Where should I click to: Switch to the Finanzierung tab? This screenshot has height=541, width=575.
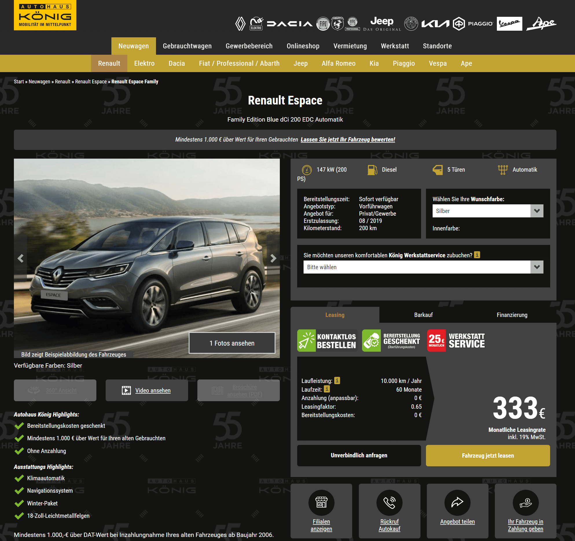pyautogui.click(x=512, y=315)
